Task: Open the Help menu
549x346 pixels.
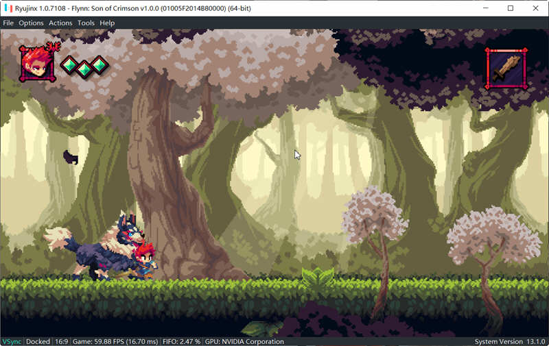Action: 107,23
